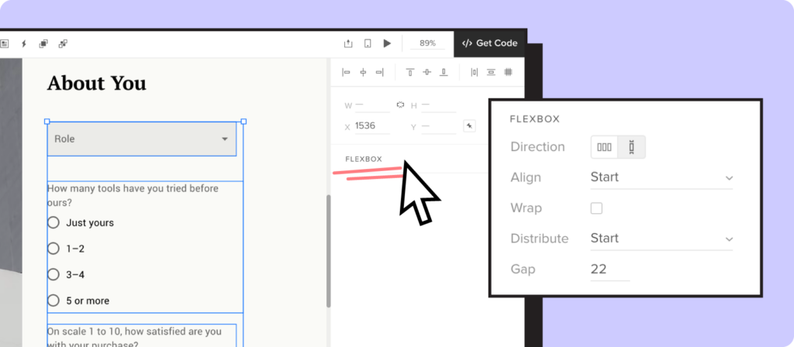The width and height of the screenshot is (794, 347).
Task: Set flexbox direction to vertical column
Action: (632, 146)
